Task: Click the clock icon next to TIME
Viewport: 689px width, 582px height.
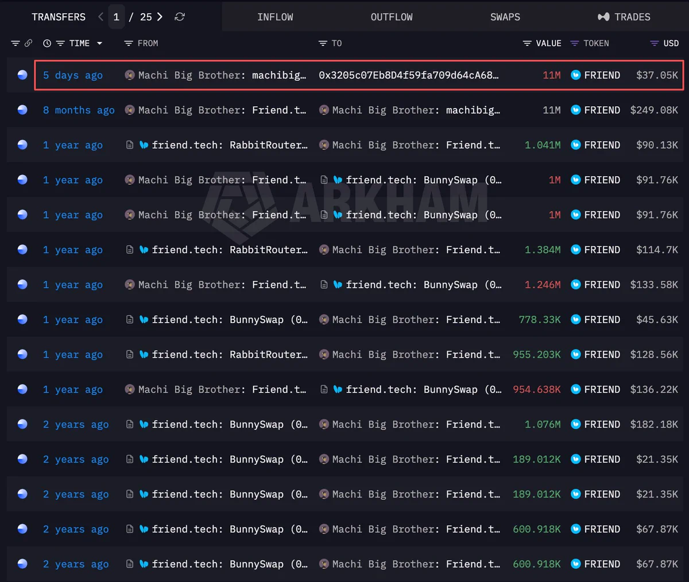Action: (47, 43)
